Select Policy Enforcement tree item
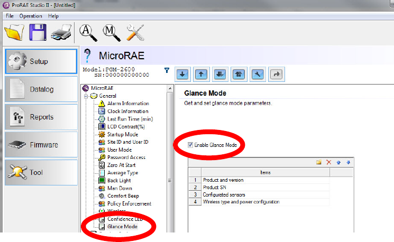Screen dimensions: 394x242 click(x=130, y=203)
